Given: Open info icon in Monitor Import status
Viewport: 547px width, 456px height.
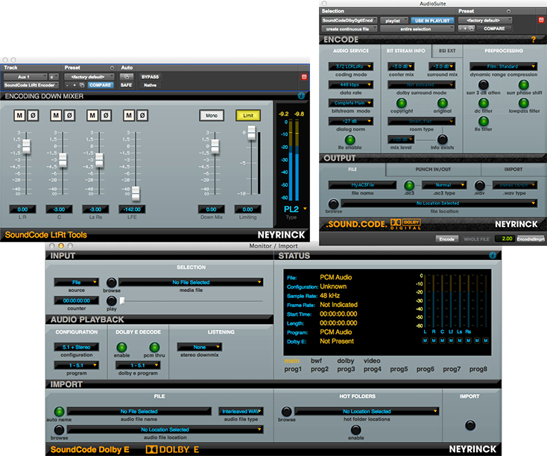Looking at the screenshot, I should [x=493, y=256].
